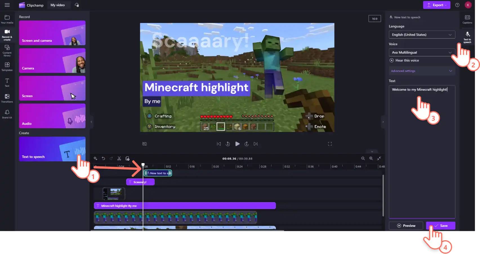
Task: Open the Text to speech panel icon
Action: pos(467,37)
